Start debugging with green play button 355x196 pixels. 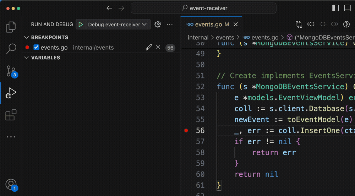81,24
